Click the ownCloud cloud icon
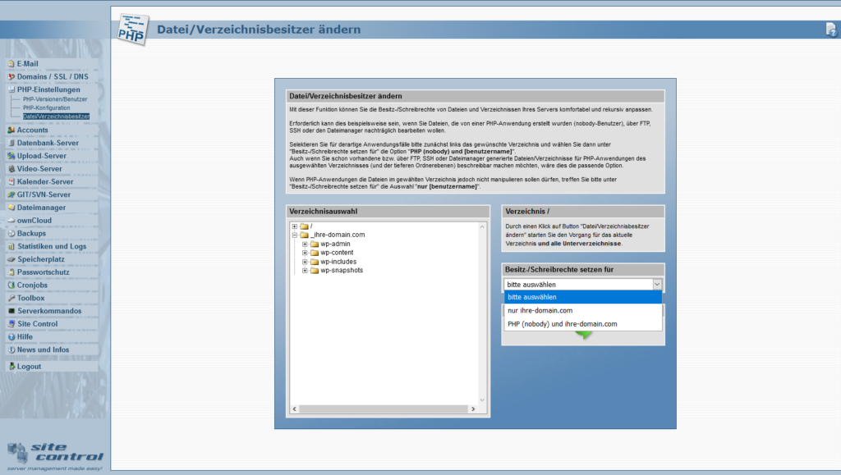The image size is (841, 475). (x=11, y=221)
